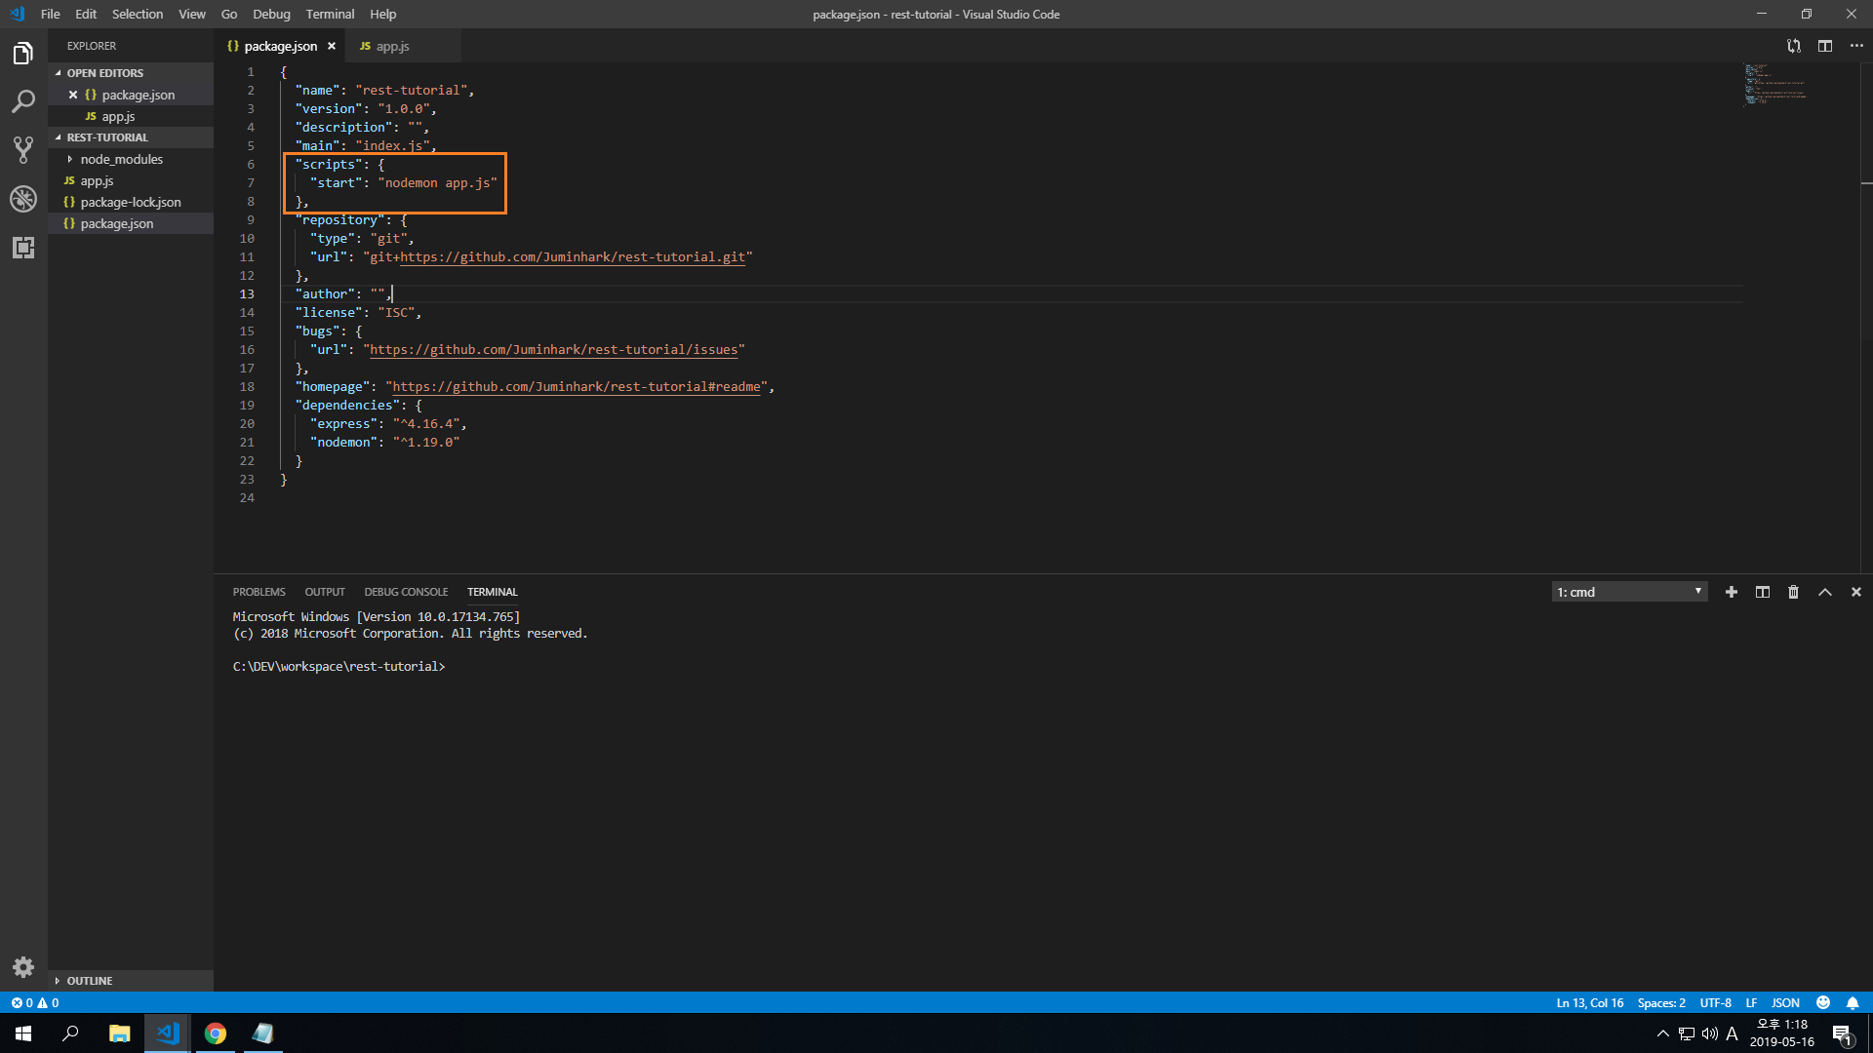Open the Extensions view
The image size is (1873, 1053).
click(x=23, y=248)
